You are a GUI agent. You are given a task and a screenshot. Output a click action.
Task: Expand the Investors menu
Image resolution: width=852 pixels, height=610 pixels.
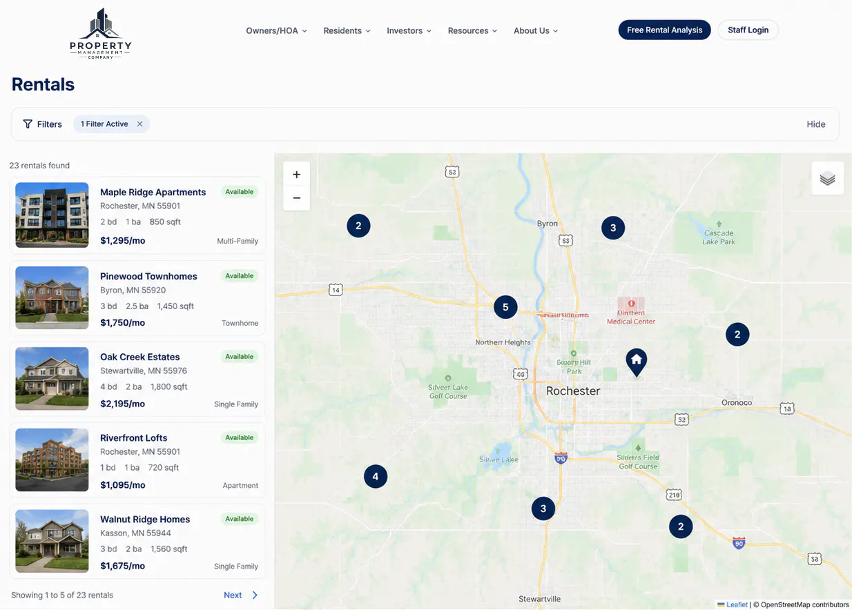point(409,30)
